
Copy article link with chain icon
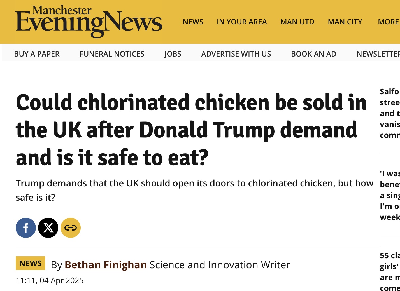click(x=71, y=228)
